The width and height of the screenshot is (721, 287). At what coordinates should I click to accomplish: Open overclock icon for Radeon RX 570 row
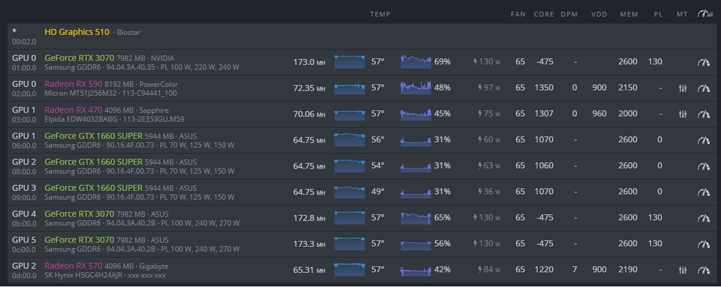(703, 270)
